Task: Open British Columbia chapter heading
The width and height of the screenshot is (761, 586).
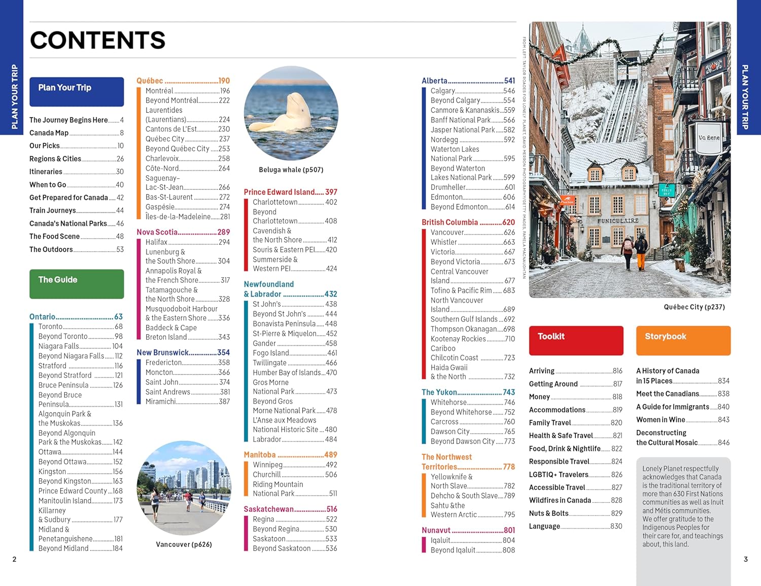Action: click(x=468, y=222)
